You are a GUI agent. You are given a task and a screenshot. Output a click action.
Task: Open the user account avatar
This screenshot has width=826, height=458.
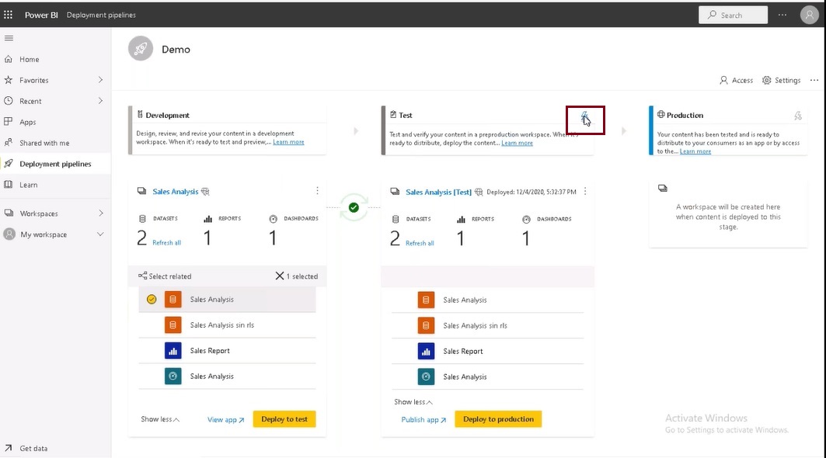coord(809,15)
